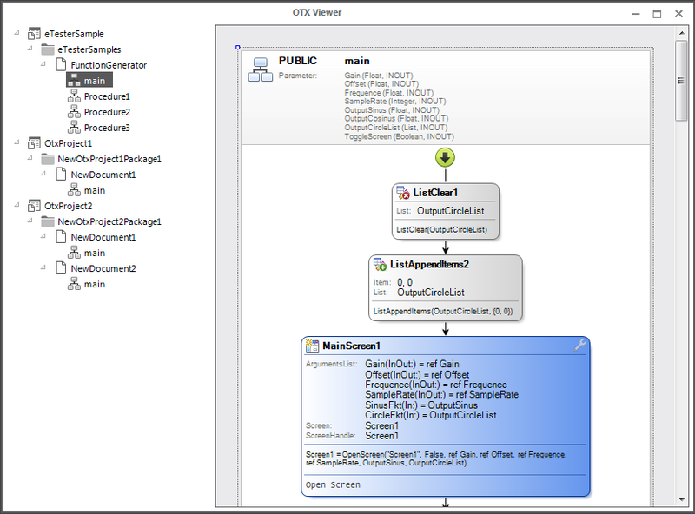Screen dimensions: 695x514
Task: Collapse the NewDocument2 tree node
Action: 43,267
